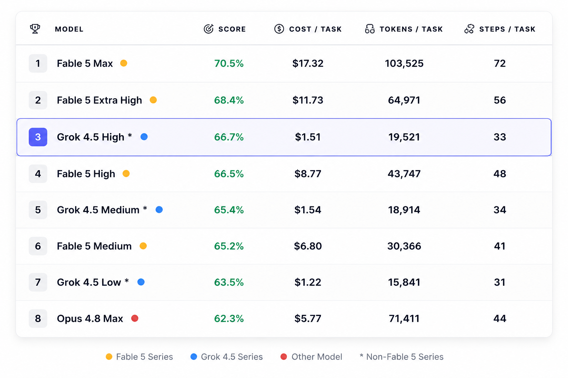The image size is (568, 378).
Task: Select the Fable 5 Extra High model name
Action: (99, 100)
